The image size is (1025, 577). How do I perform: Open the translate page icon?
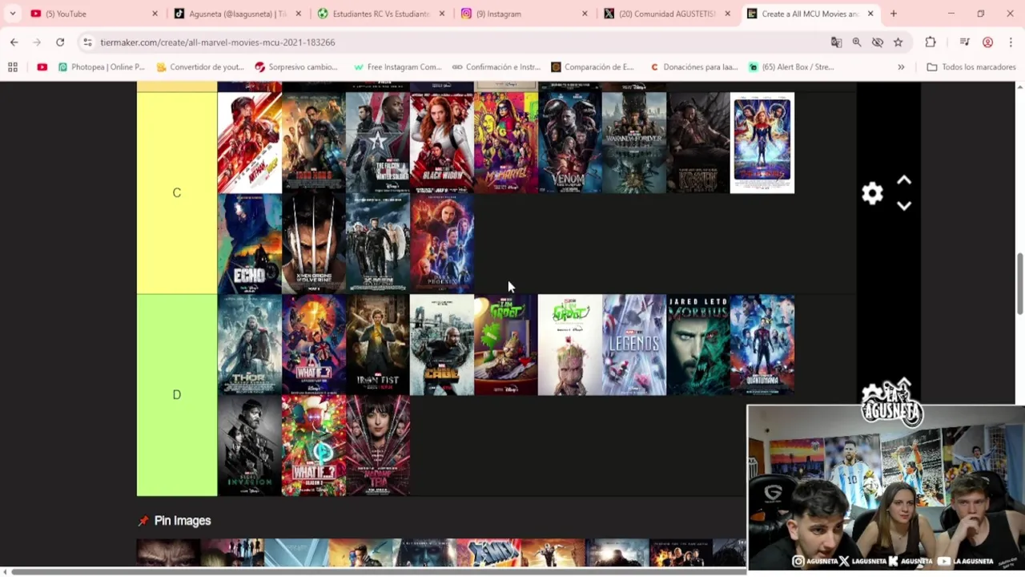836,42
